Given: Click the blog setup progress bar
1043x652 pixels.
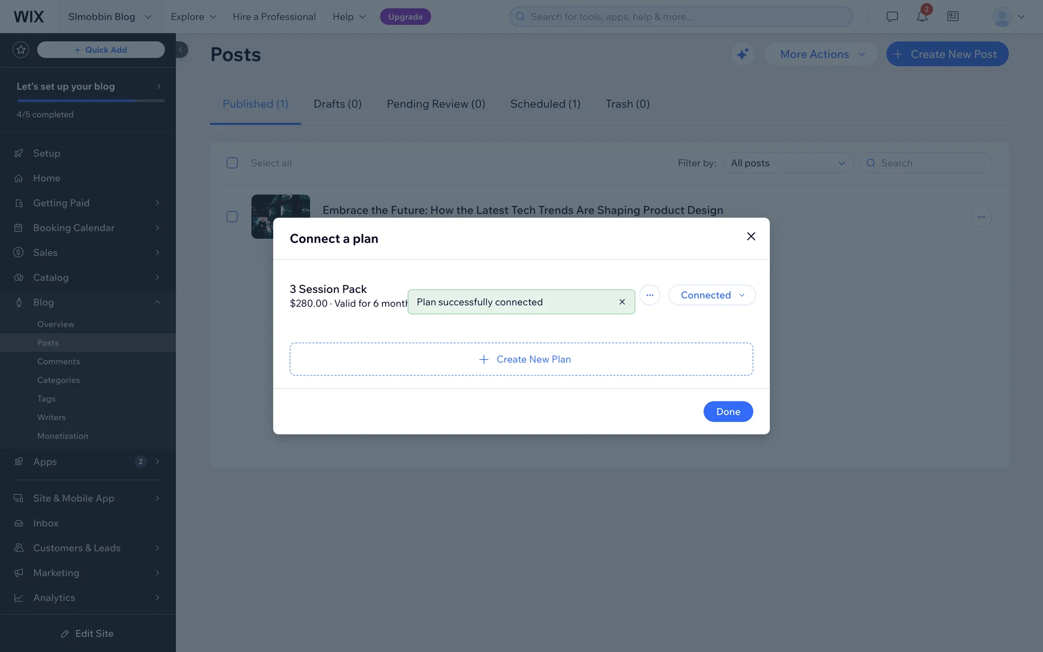Looking at the screenshot, I should [91, 101].
